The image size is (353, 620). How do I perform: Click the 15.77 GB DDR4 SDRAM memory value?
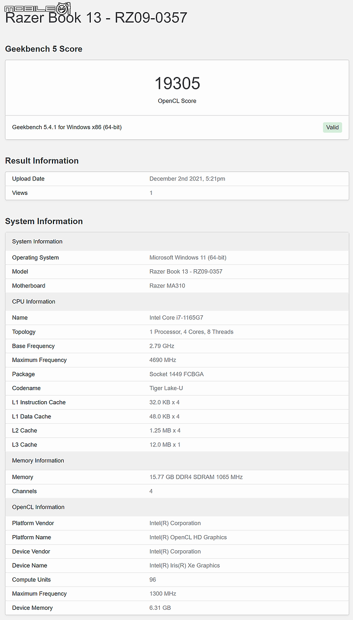click(x=196, y=477)
